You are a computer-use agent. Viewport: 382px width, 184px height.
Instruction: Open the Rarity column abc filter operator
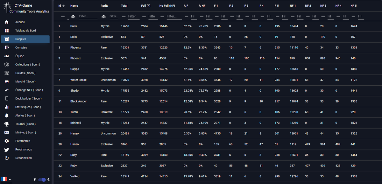coord(103,16)
